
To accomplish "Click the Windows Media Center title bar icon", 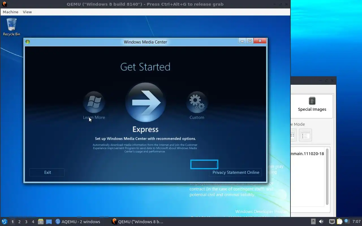I will click(27, 42).
